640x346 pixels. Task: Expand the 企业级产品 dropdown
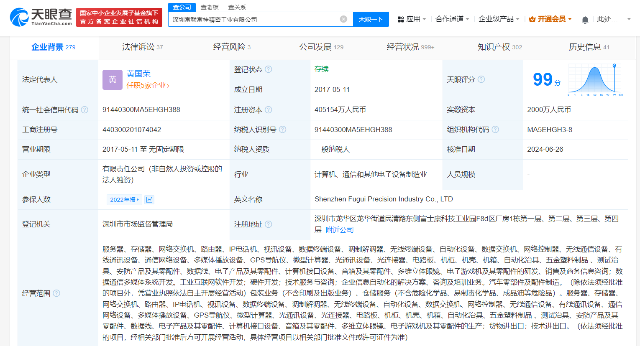[499, 19]
